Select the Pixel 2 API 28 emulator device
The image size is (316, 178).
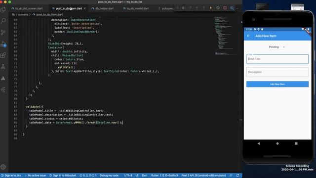point(203,176)
